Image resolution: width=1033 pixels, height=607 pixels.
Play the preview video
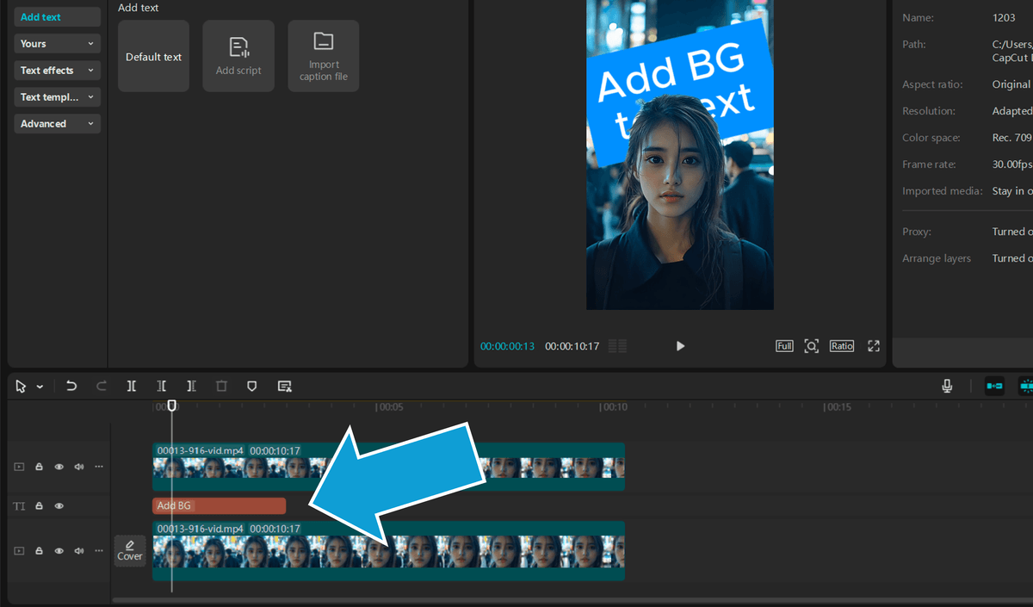coord(680,346)
